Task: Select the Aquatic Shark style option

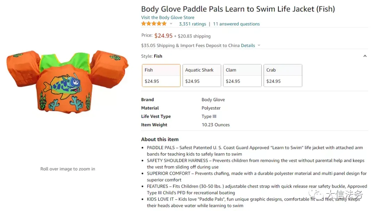Action: [202, 75]
